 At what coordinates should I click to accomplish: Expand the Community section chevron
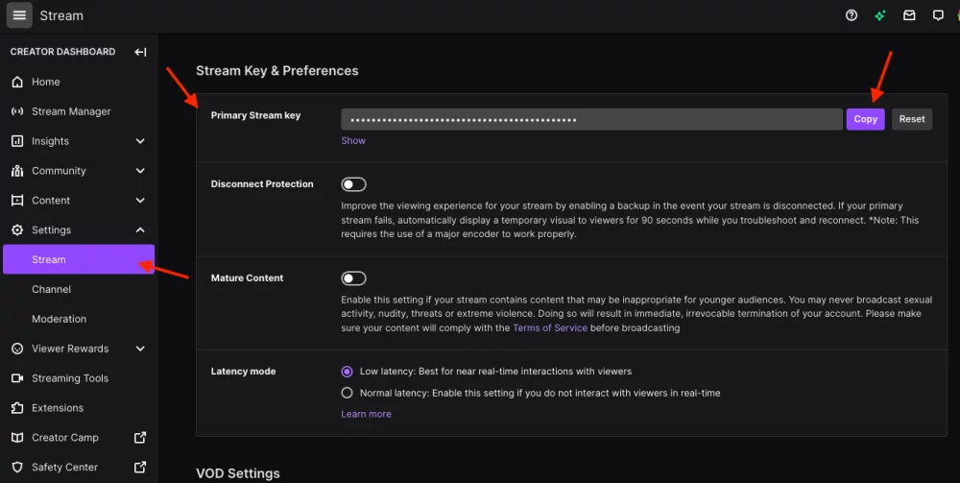(x=140, y=171)
